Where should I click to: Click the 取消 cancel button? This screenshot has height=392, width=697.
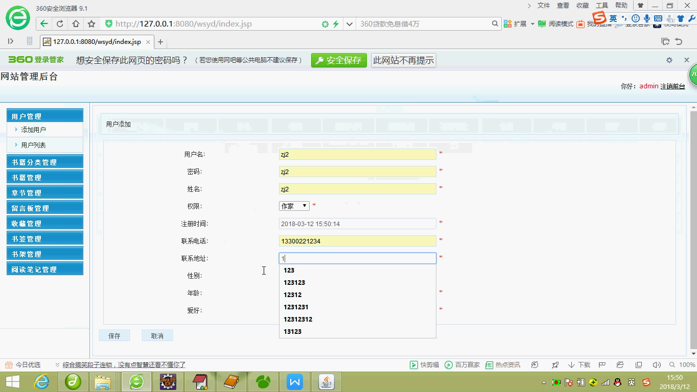(157, 335)
